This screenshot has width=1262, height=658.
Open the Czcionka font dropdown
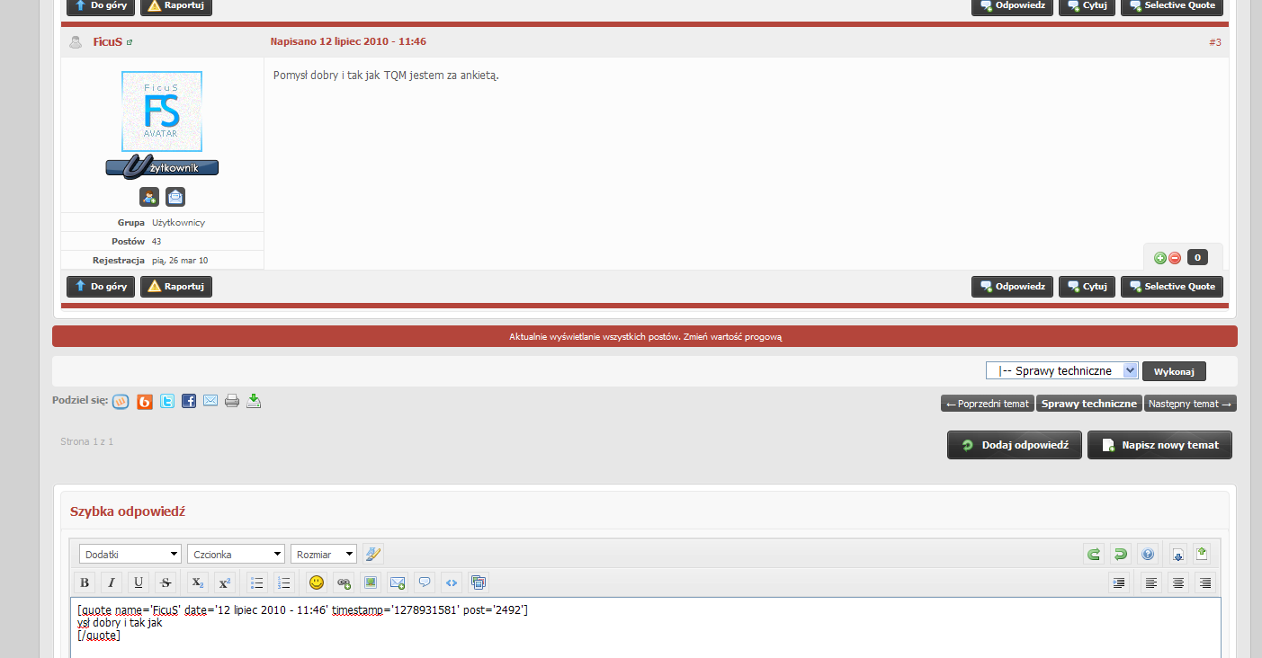click(x=236, y=554)
